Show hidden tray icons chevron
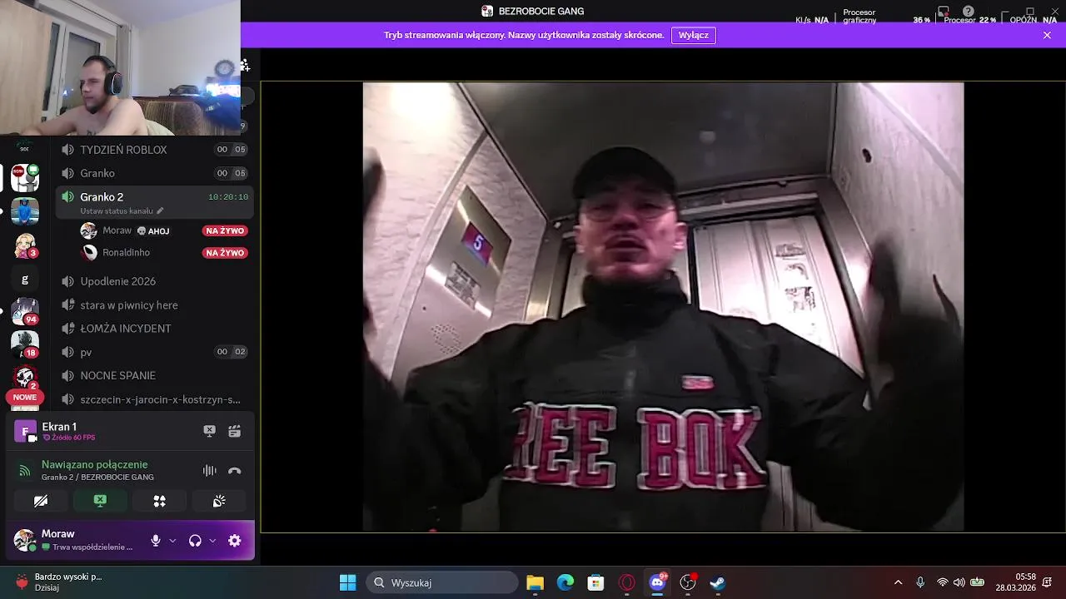 click(898, 582)
